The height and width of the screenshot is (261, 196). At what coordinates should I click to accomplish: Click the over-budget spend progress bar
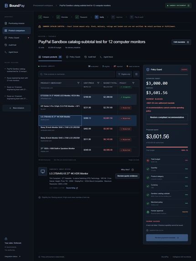tap(167, 147)
